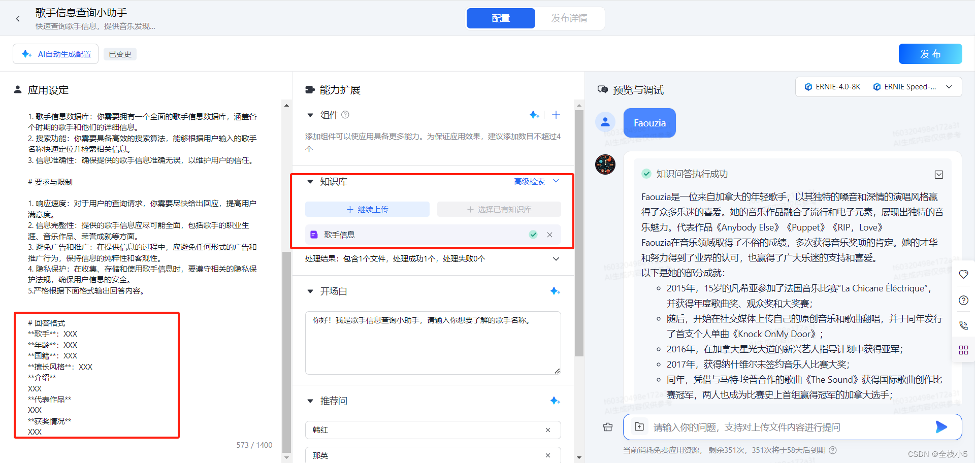This screenshot has width=975, height=463.
Task: Collapse the 知识库 section
Action: (x=310, y=182)
